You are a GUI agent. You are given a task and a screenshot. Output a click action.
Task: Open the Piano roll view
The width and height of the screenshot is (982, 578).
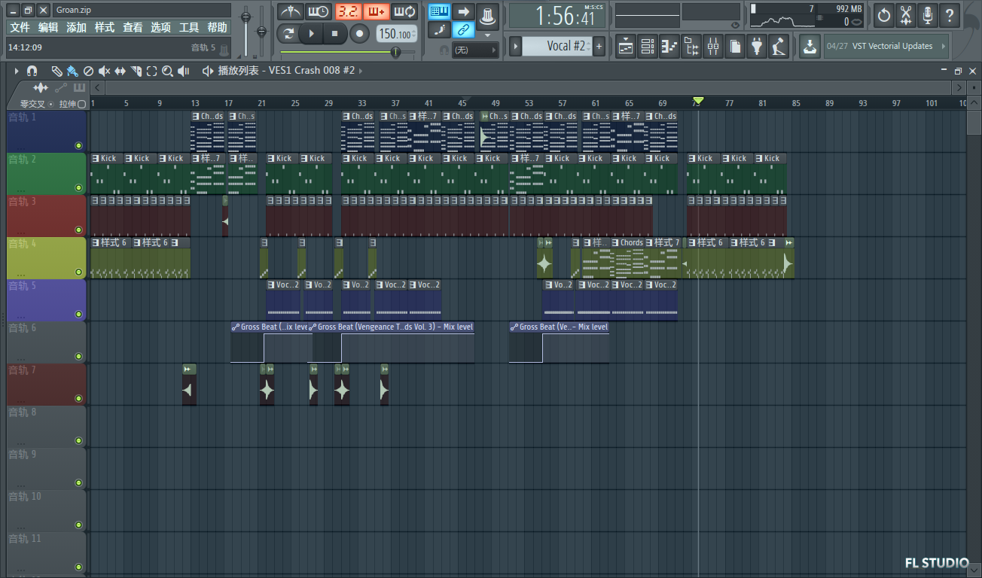click(669, 47)
